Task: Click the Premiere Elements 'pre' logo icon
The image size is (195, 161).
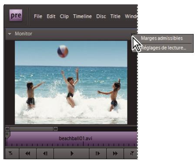Action: click(16, 15)
